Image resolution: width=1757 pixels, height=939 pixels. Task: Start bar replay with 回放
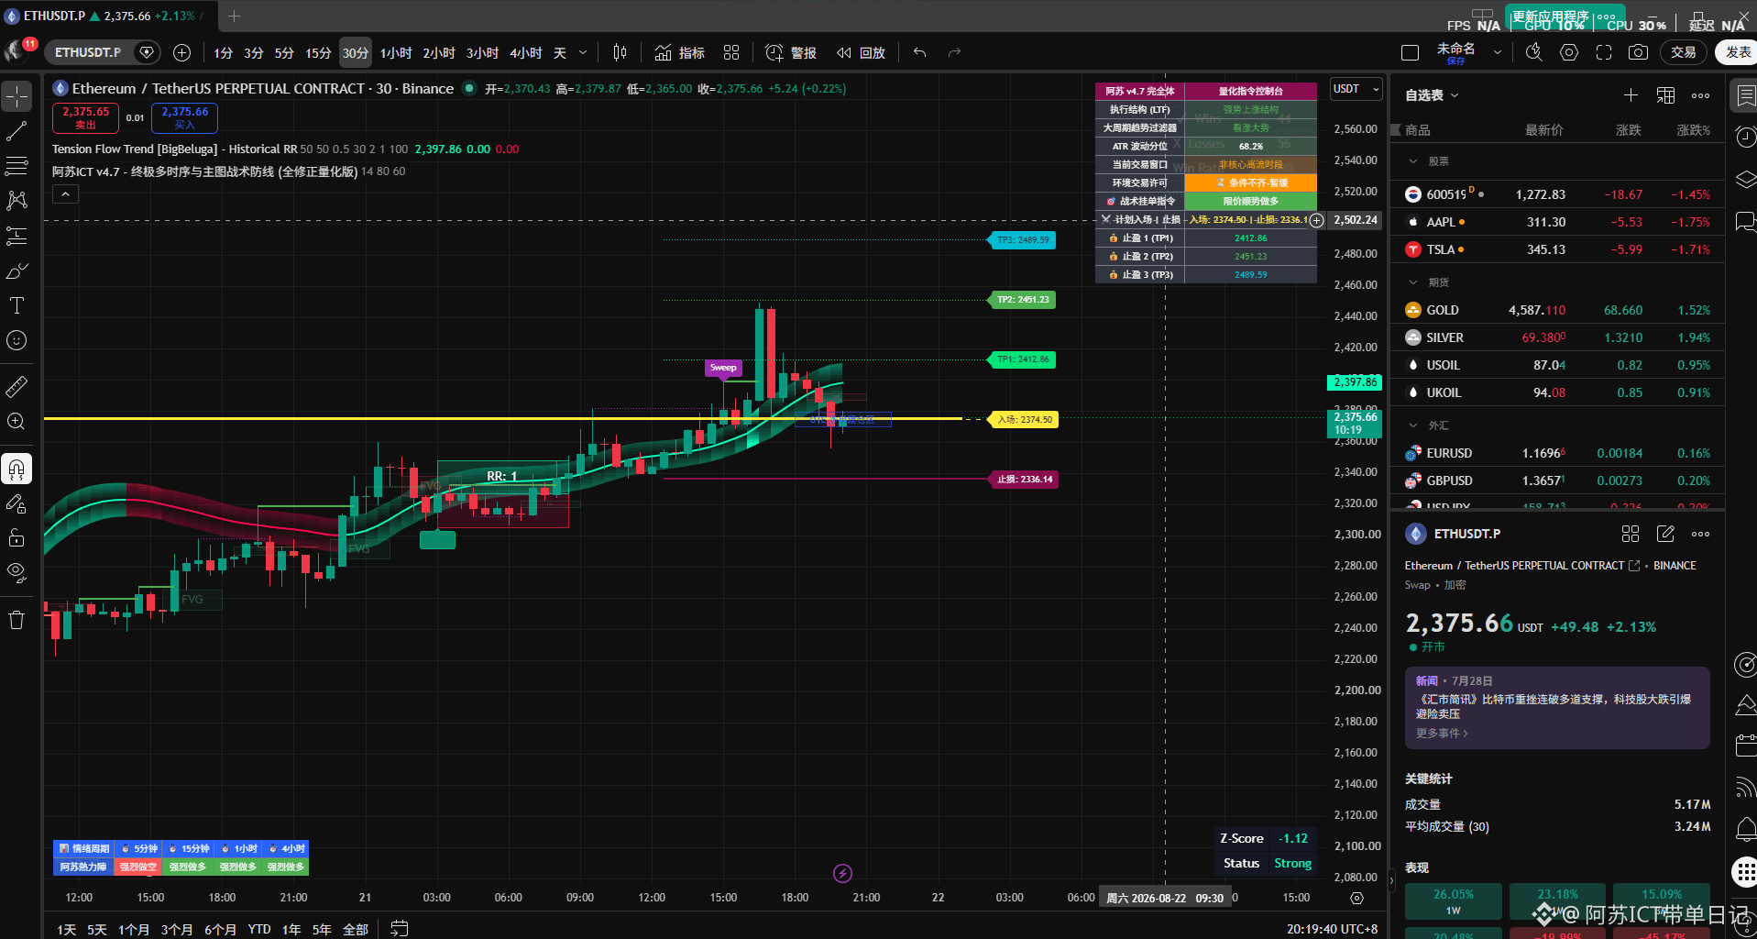[x=861, y=53]
